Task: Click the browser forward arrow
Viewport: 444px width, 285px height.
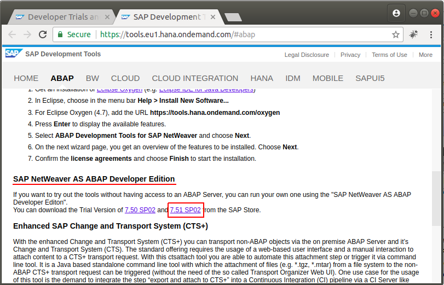Action: [27, 34]
